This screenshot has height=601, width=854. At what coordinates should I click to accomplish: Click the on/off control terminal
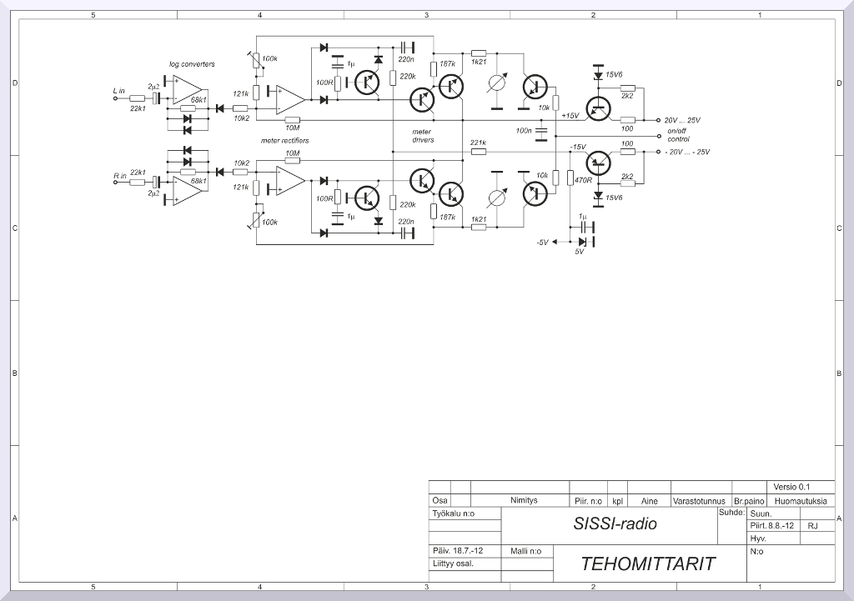coord(657,136)
